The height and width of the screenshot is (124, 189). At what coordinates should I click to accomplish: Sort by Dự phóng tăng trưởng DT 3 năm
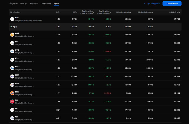point(87,12)
